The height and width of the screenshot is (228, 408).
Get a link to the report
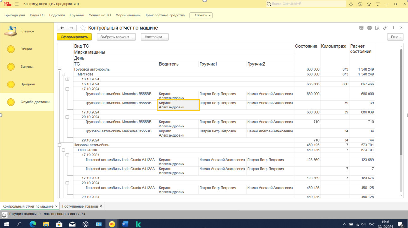pyautogui.click(x=385, y=28)
